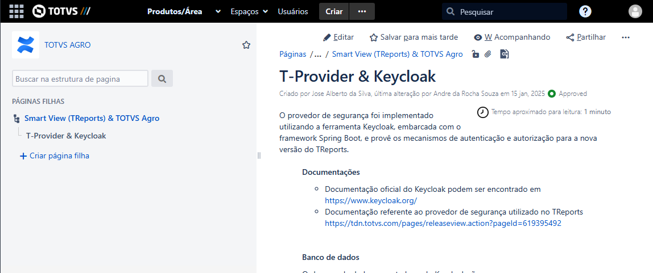Expand the breadcrumb ellipsis
The image size is (653, 273).
coord(317,54)
